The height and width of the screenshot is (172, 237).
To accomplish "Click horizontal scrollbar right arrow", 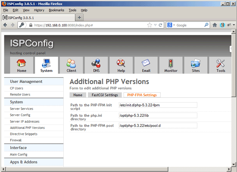I will tap(229, 169).
